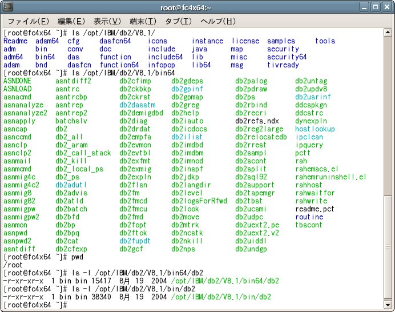The image size is (395, 312).
Task: Click the 'db2uext2.pe' file name
Action: point(257,225)
